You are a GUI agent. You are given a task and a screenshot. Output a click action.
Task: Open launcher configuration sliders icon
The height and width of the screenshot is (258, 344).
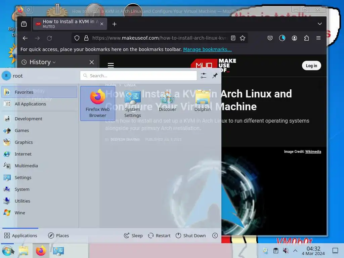tap(204, 76)
